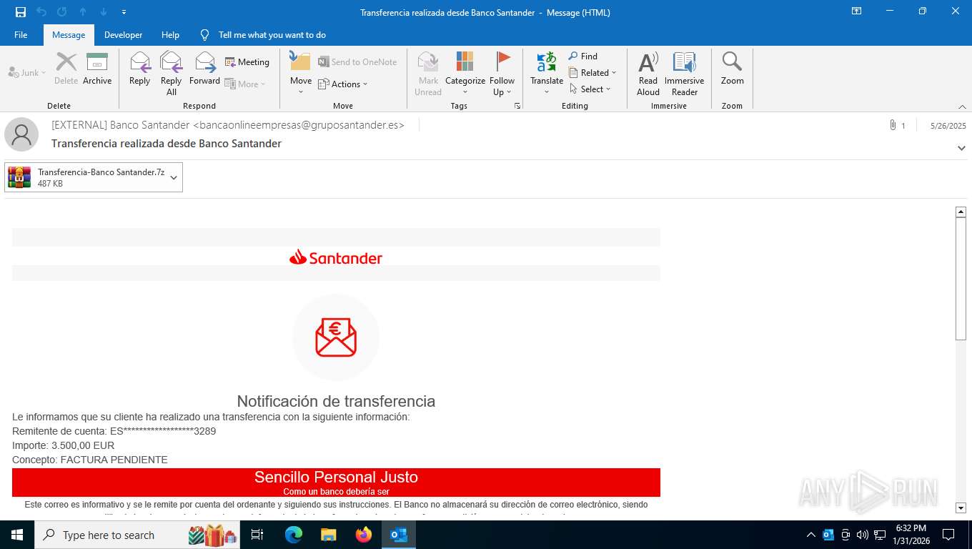Open the Windows notification center
The width and height of the screenshot is (972, 549).
(x=948, y=535)
